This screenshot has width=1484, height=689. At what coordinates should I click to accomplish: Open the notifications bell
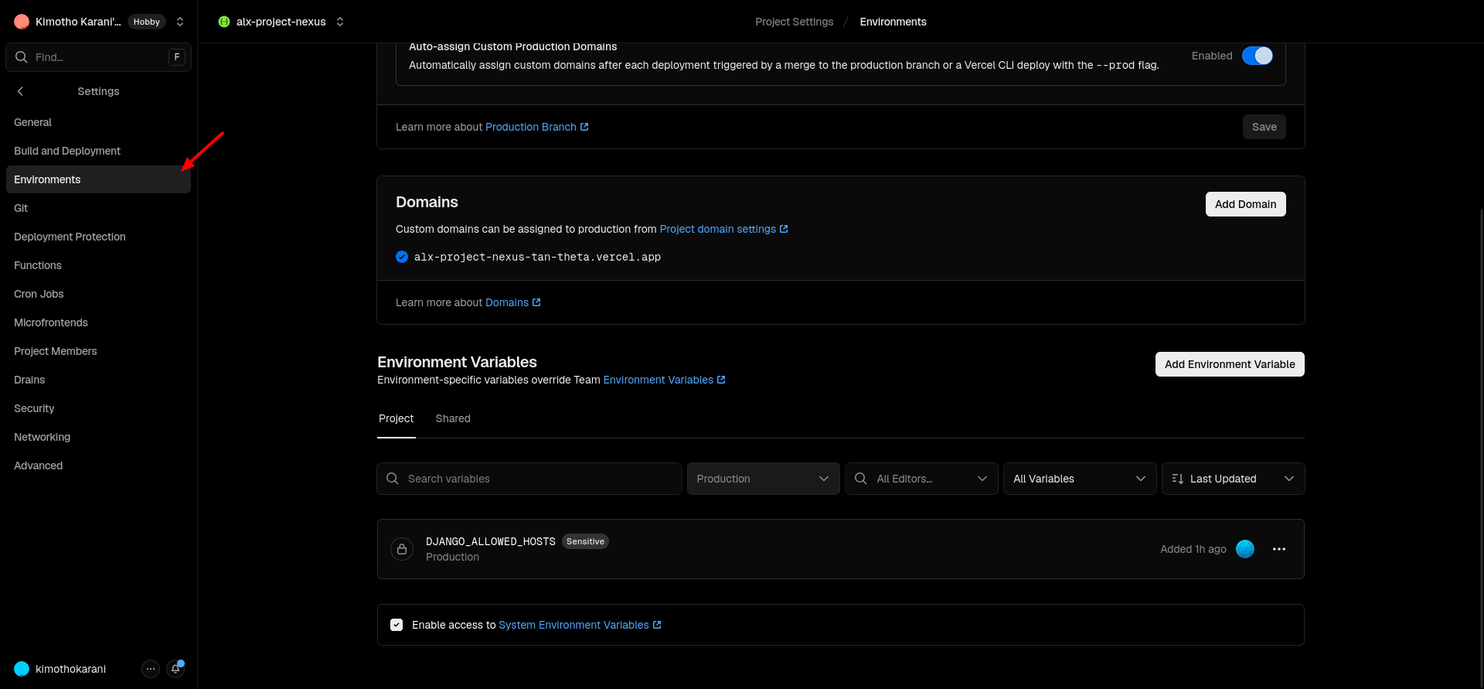coord(175,669)
